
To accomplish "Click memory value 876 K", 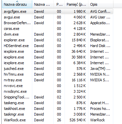I will click(81, 103).
